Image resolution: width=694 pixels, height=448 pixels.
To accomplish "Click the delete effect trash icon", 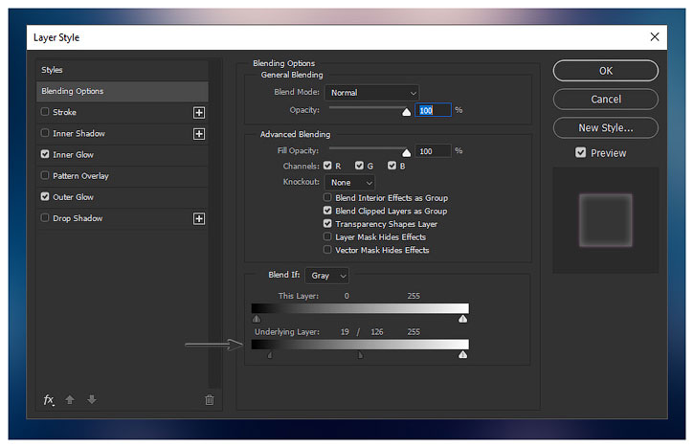I will tap(209, 400).
